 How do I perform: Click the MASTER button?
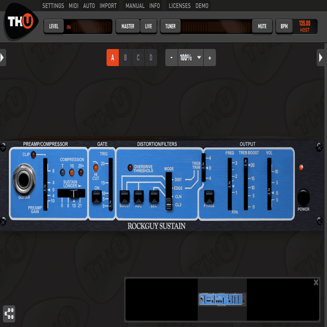pos(128,26)
